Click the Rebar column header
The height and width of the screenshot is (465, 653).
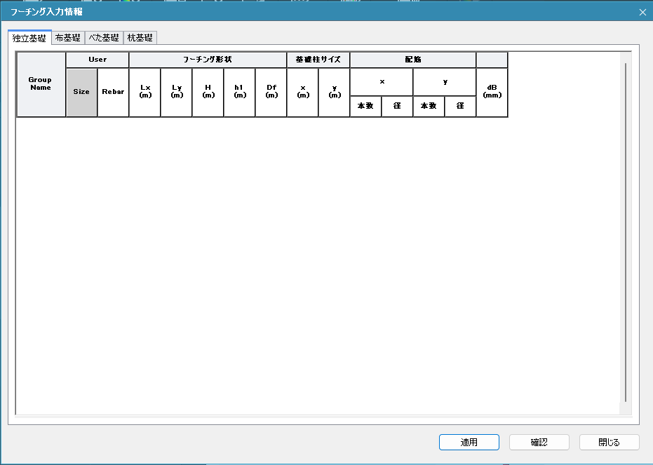114,93
